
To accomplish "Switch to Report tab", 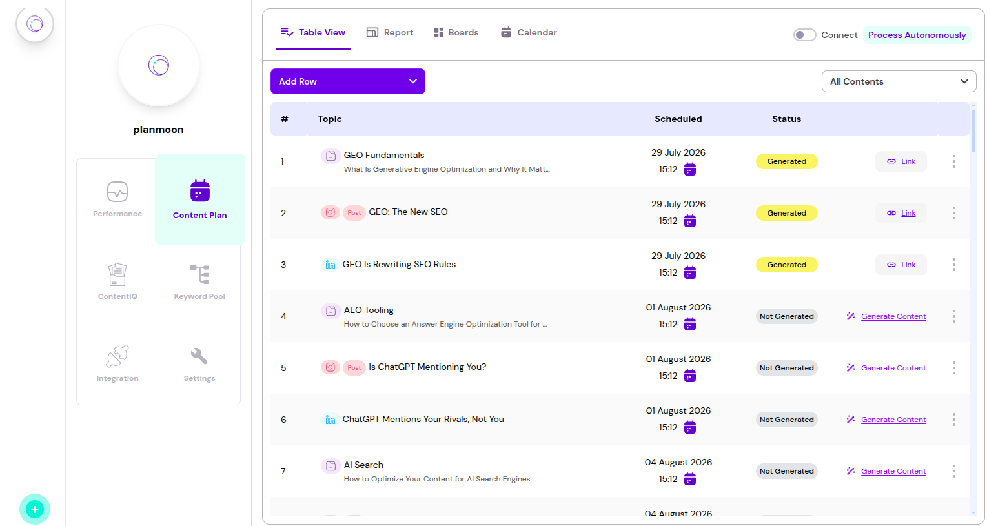I will click(x=390, y=32).
